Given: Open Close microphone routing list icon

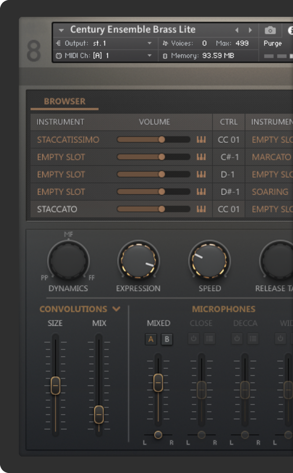Looking at the screenshot, I should 209,339.
